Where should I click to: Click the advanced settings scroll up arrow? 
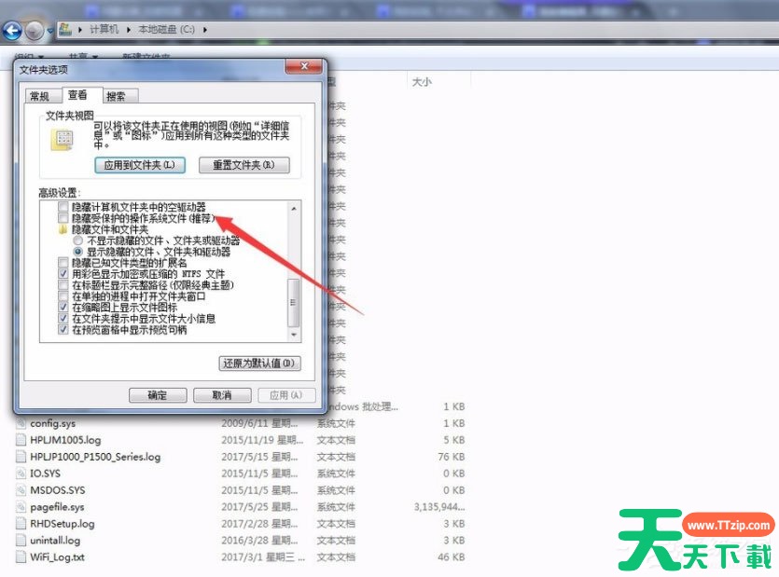click(293, 209)
